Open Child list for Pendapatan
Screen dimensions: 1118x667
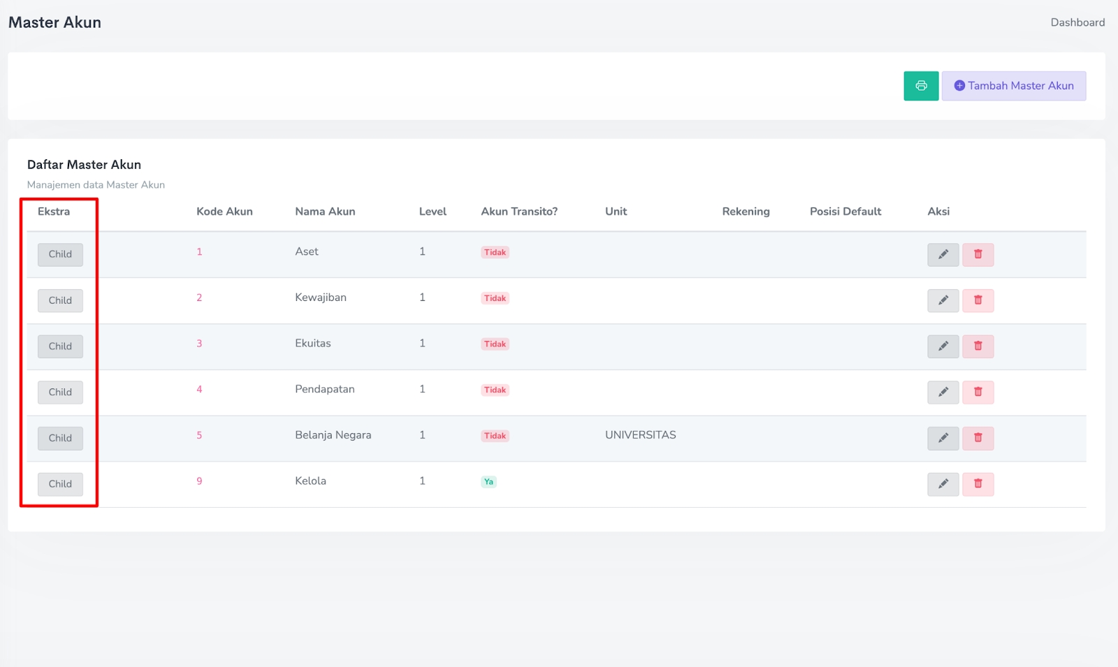tap(60, 393)
